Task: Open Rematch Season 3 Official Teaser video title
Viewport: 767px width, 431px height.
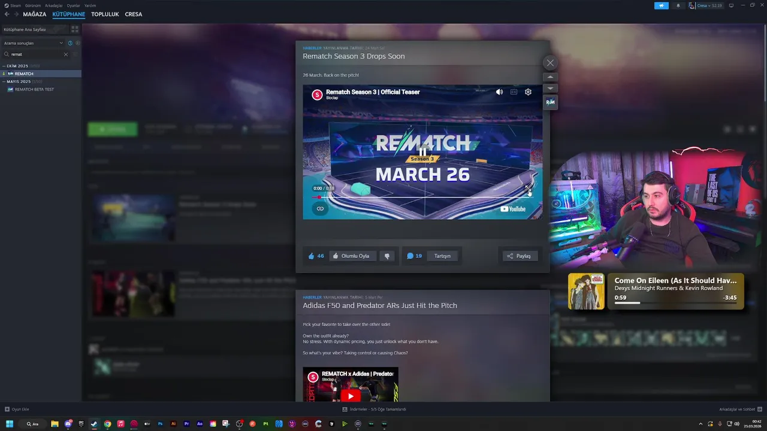Action: point(373,92)
